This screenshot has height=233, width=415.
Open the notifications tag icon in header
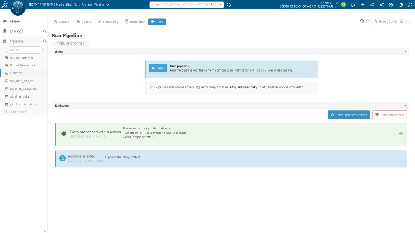[x=353, y=5]
